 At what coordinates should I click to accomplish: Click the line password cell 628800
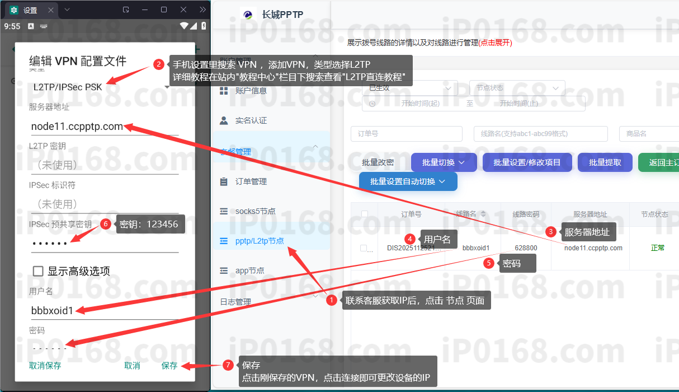(x=526, y=248)
